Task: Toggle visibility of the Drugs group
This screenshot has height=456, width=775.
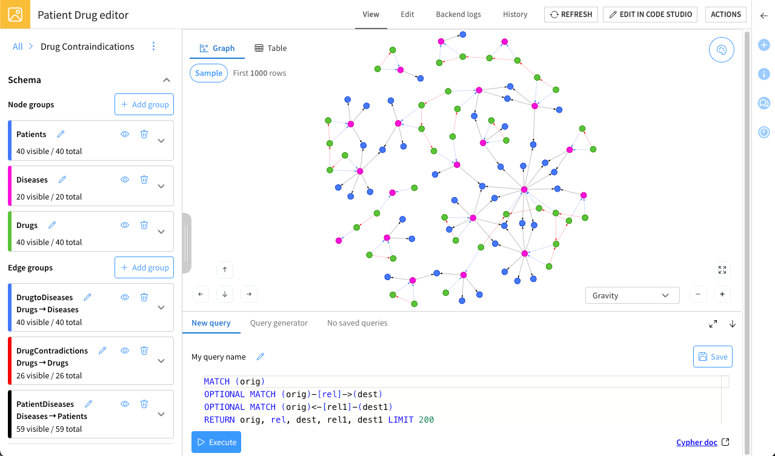Action: (125, 225)
